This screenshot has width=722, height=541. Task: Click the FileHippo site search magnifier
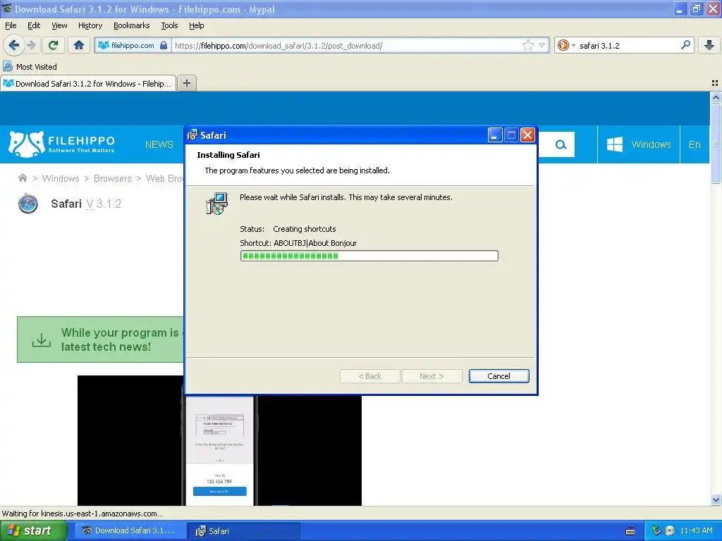pos(561,145)
